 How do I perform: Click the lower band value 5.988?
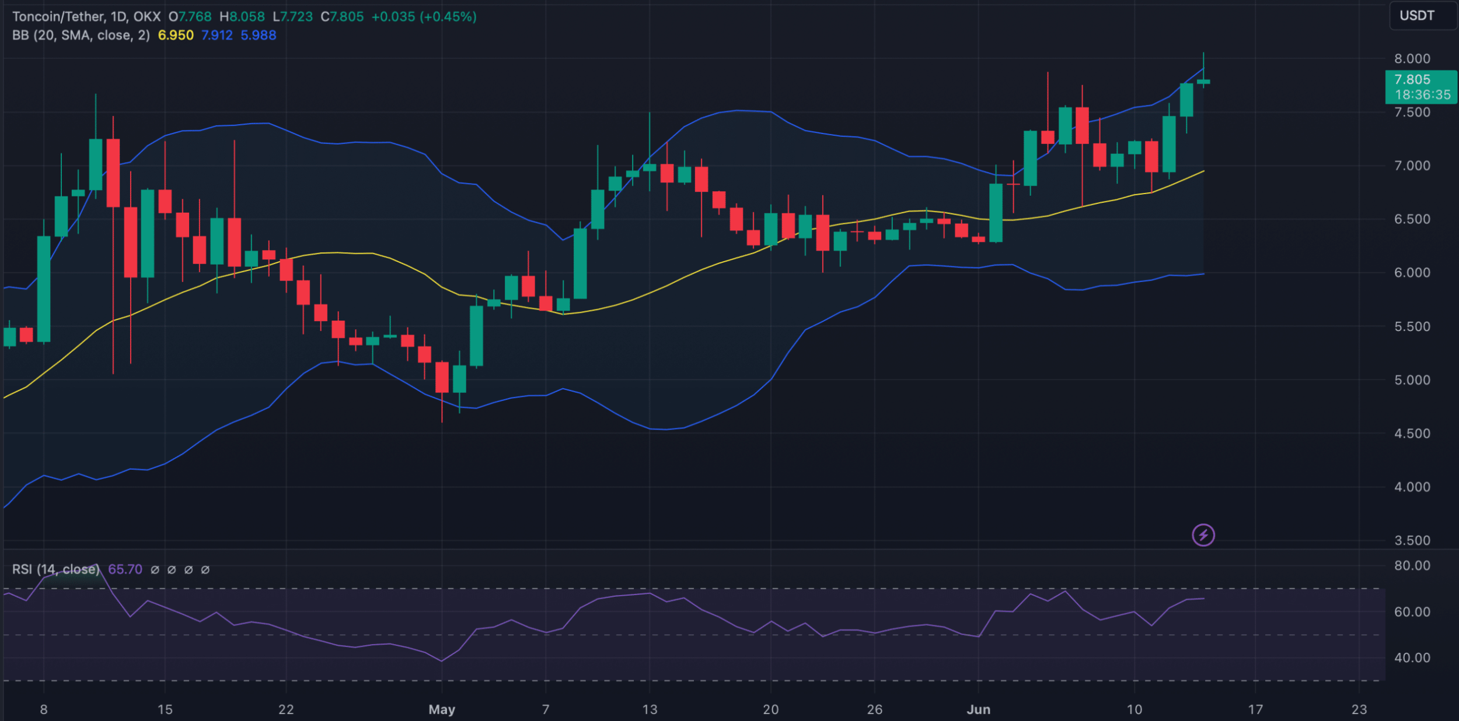pos(259,36)
